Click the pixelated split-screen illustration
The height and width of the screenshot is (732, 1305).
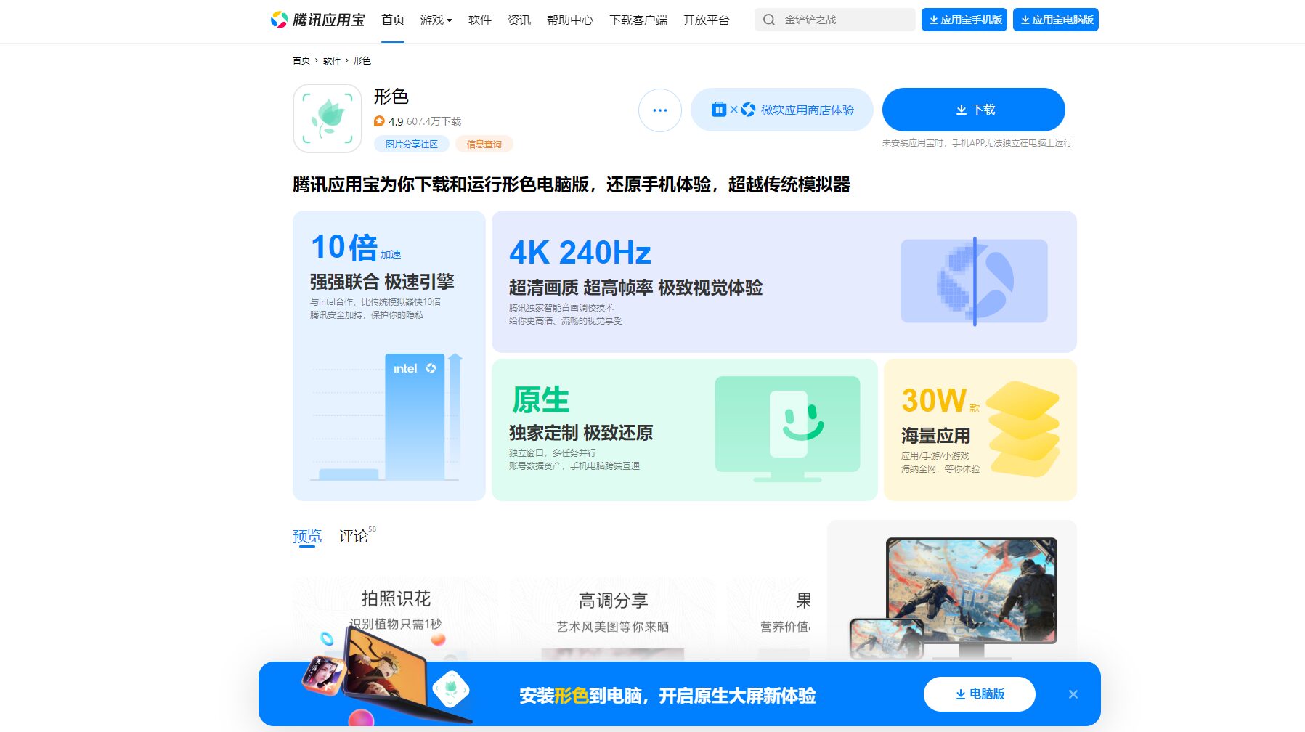974,281
